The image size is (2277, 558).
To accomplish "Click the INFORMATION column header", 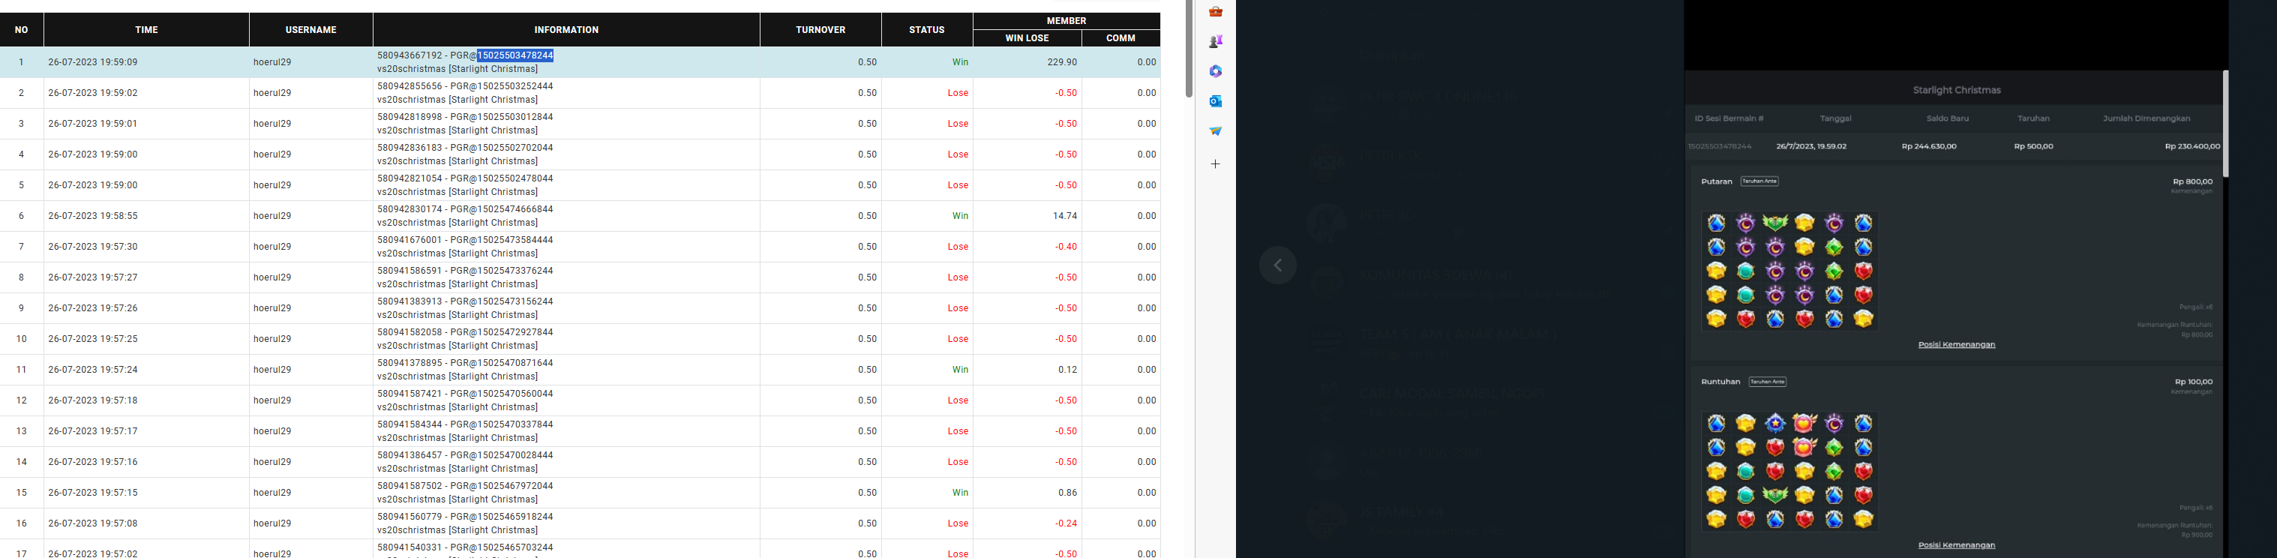I will pos(566,30).
